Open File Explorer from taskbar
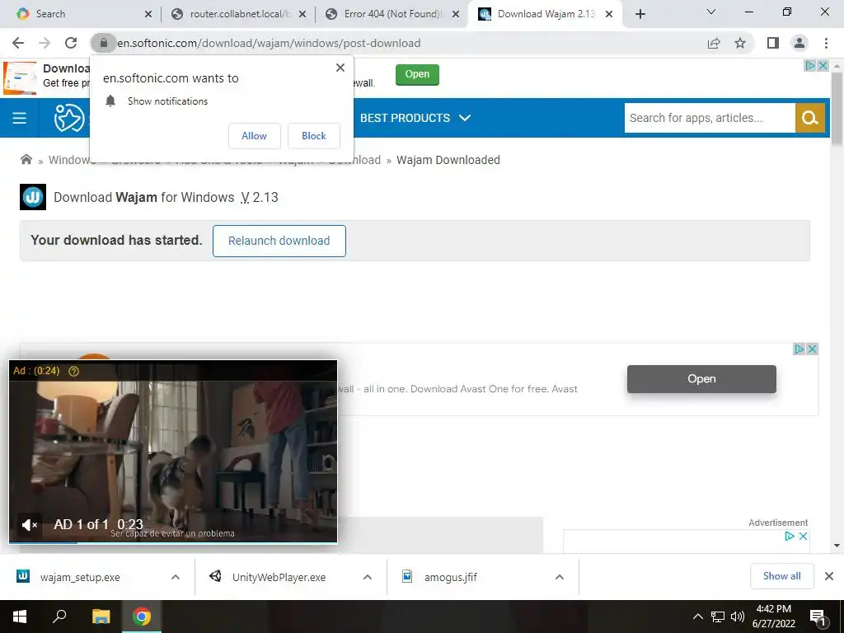 coord(101,617)
